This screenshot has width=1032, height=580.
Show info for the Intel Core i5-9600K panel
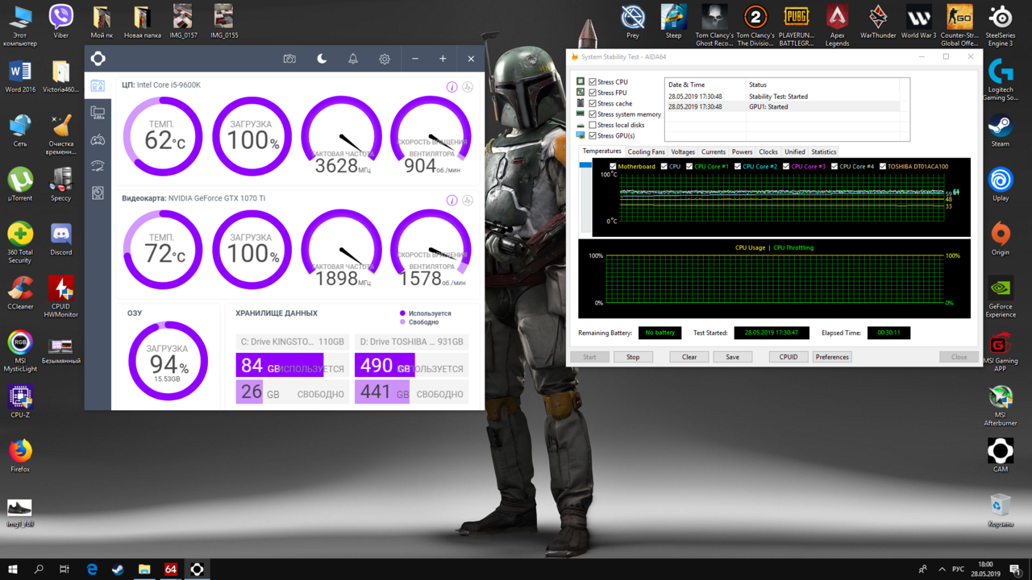[x=451, y=87]
